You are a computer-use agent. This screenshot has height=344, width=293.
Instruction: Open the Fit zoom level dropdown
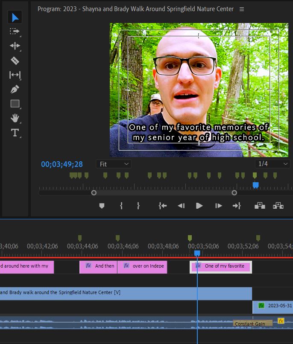pyautogui.click(x=114, y=164)
